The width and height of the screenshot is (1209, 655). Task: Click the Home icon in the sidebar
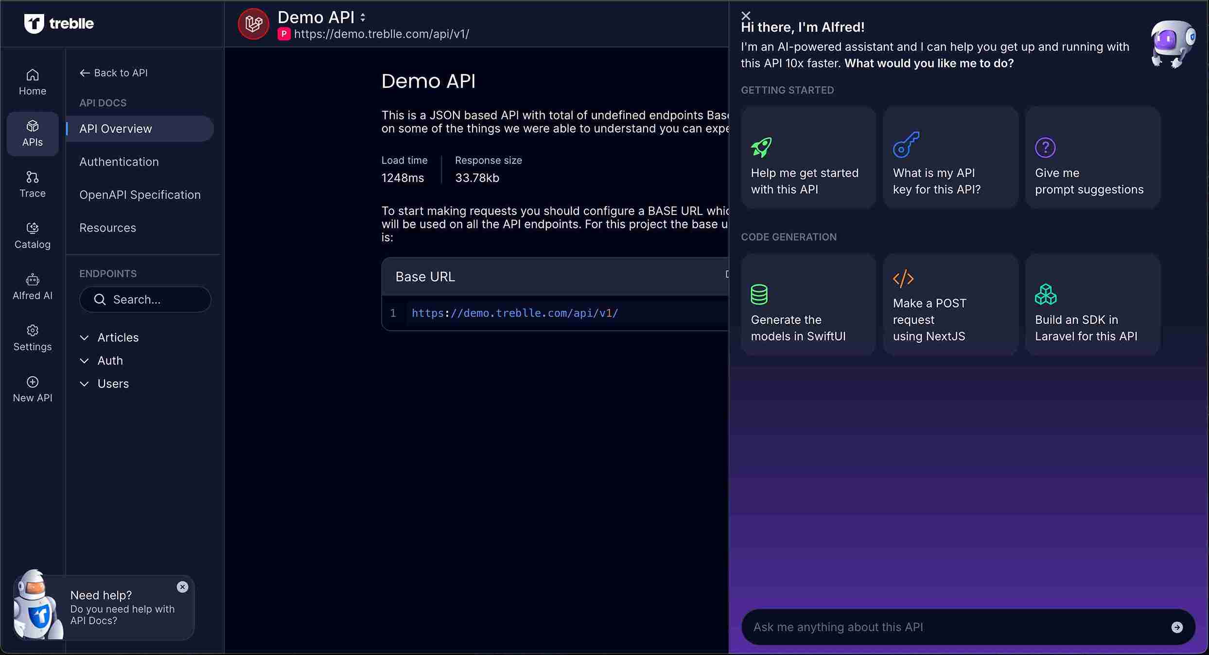click(x=32, y=81)
